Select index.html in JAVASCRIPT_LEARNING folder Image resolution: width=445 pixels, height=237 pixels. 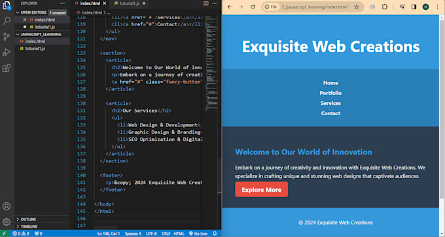(35, 41)
